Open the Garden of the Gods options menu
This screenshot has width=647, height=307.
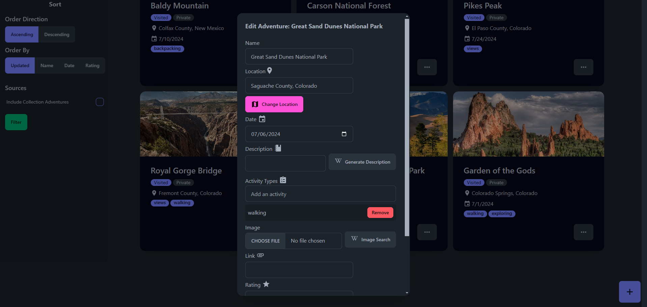[583, 232]
